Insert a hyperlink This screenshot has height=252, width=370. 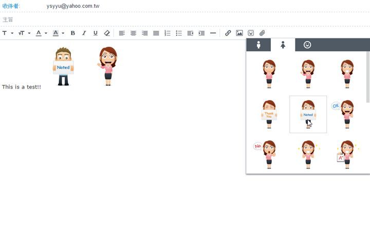coord(228,33)
